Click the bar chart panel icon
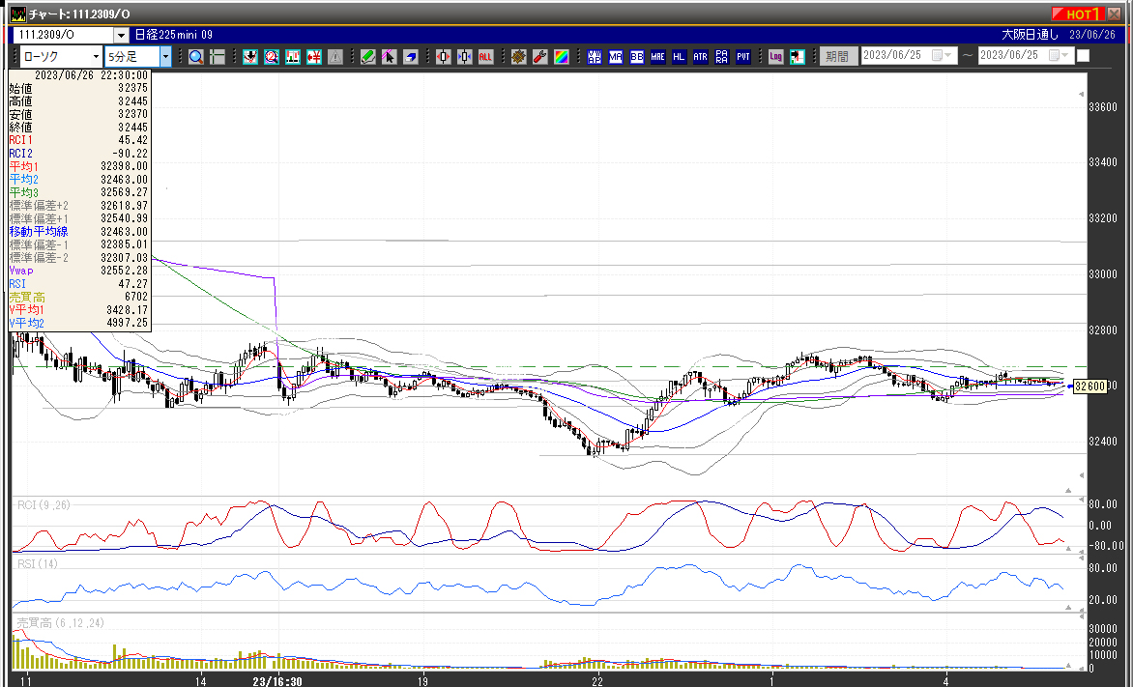This screenshot has width=1133, height=687. tap(293, 57)
